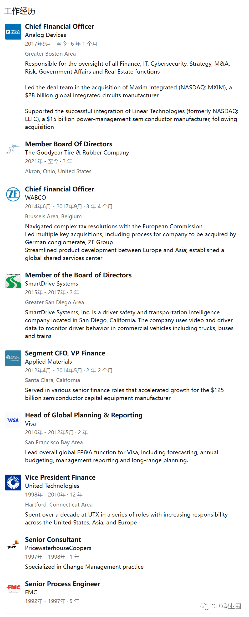Click the SmartDrive Systems logo
The width and height of the screenshot is (249, 617).
tap(13, 281)
